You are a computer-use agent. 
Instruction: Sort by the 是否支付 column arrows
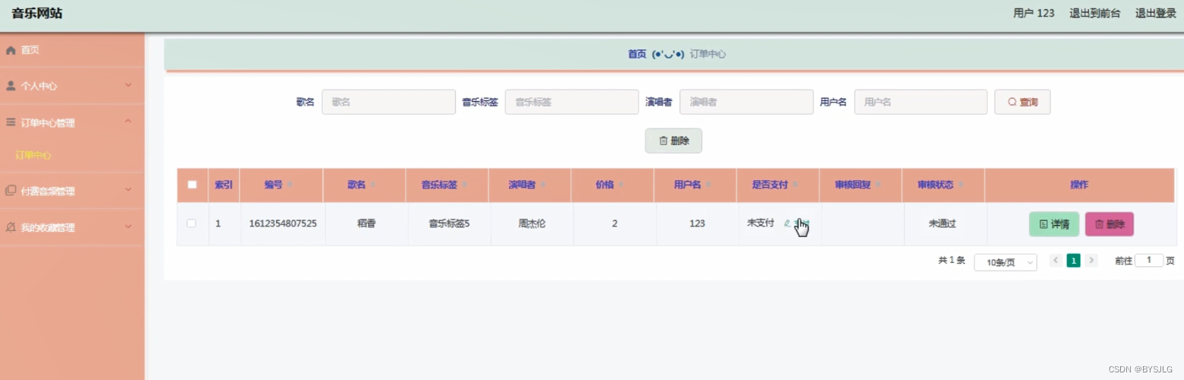tap(796, 185)
